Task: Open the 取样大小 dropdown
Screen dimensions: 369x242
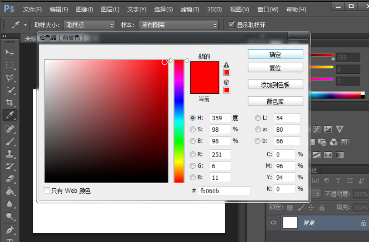Action: click(x=89, y=25)
